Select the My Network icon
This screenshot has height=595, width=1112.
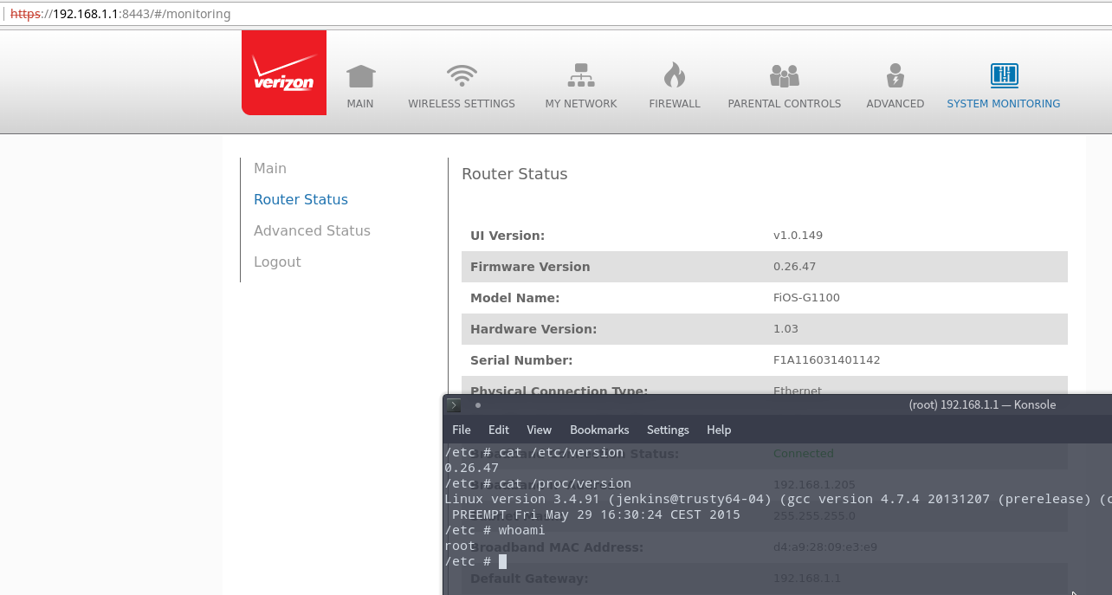(x=580, y=76)
